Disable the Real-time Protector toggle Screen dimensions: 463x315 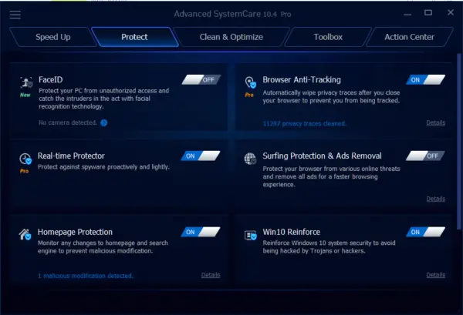coord(201,156)
